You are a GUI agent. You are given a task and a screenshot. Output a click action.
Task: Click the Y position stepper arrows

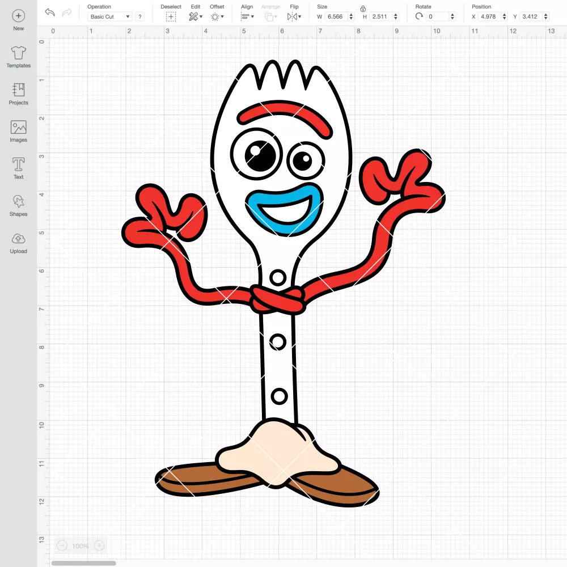click(546, 16)
